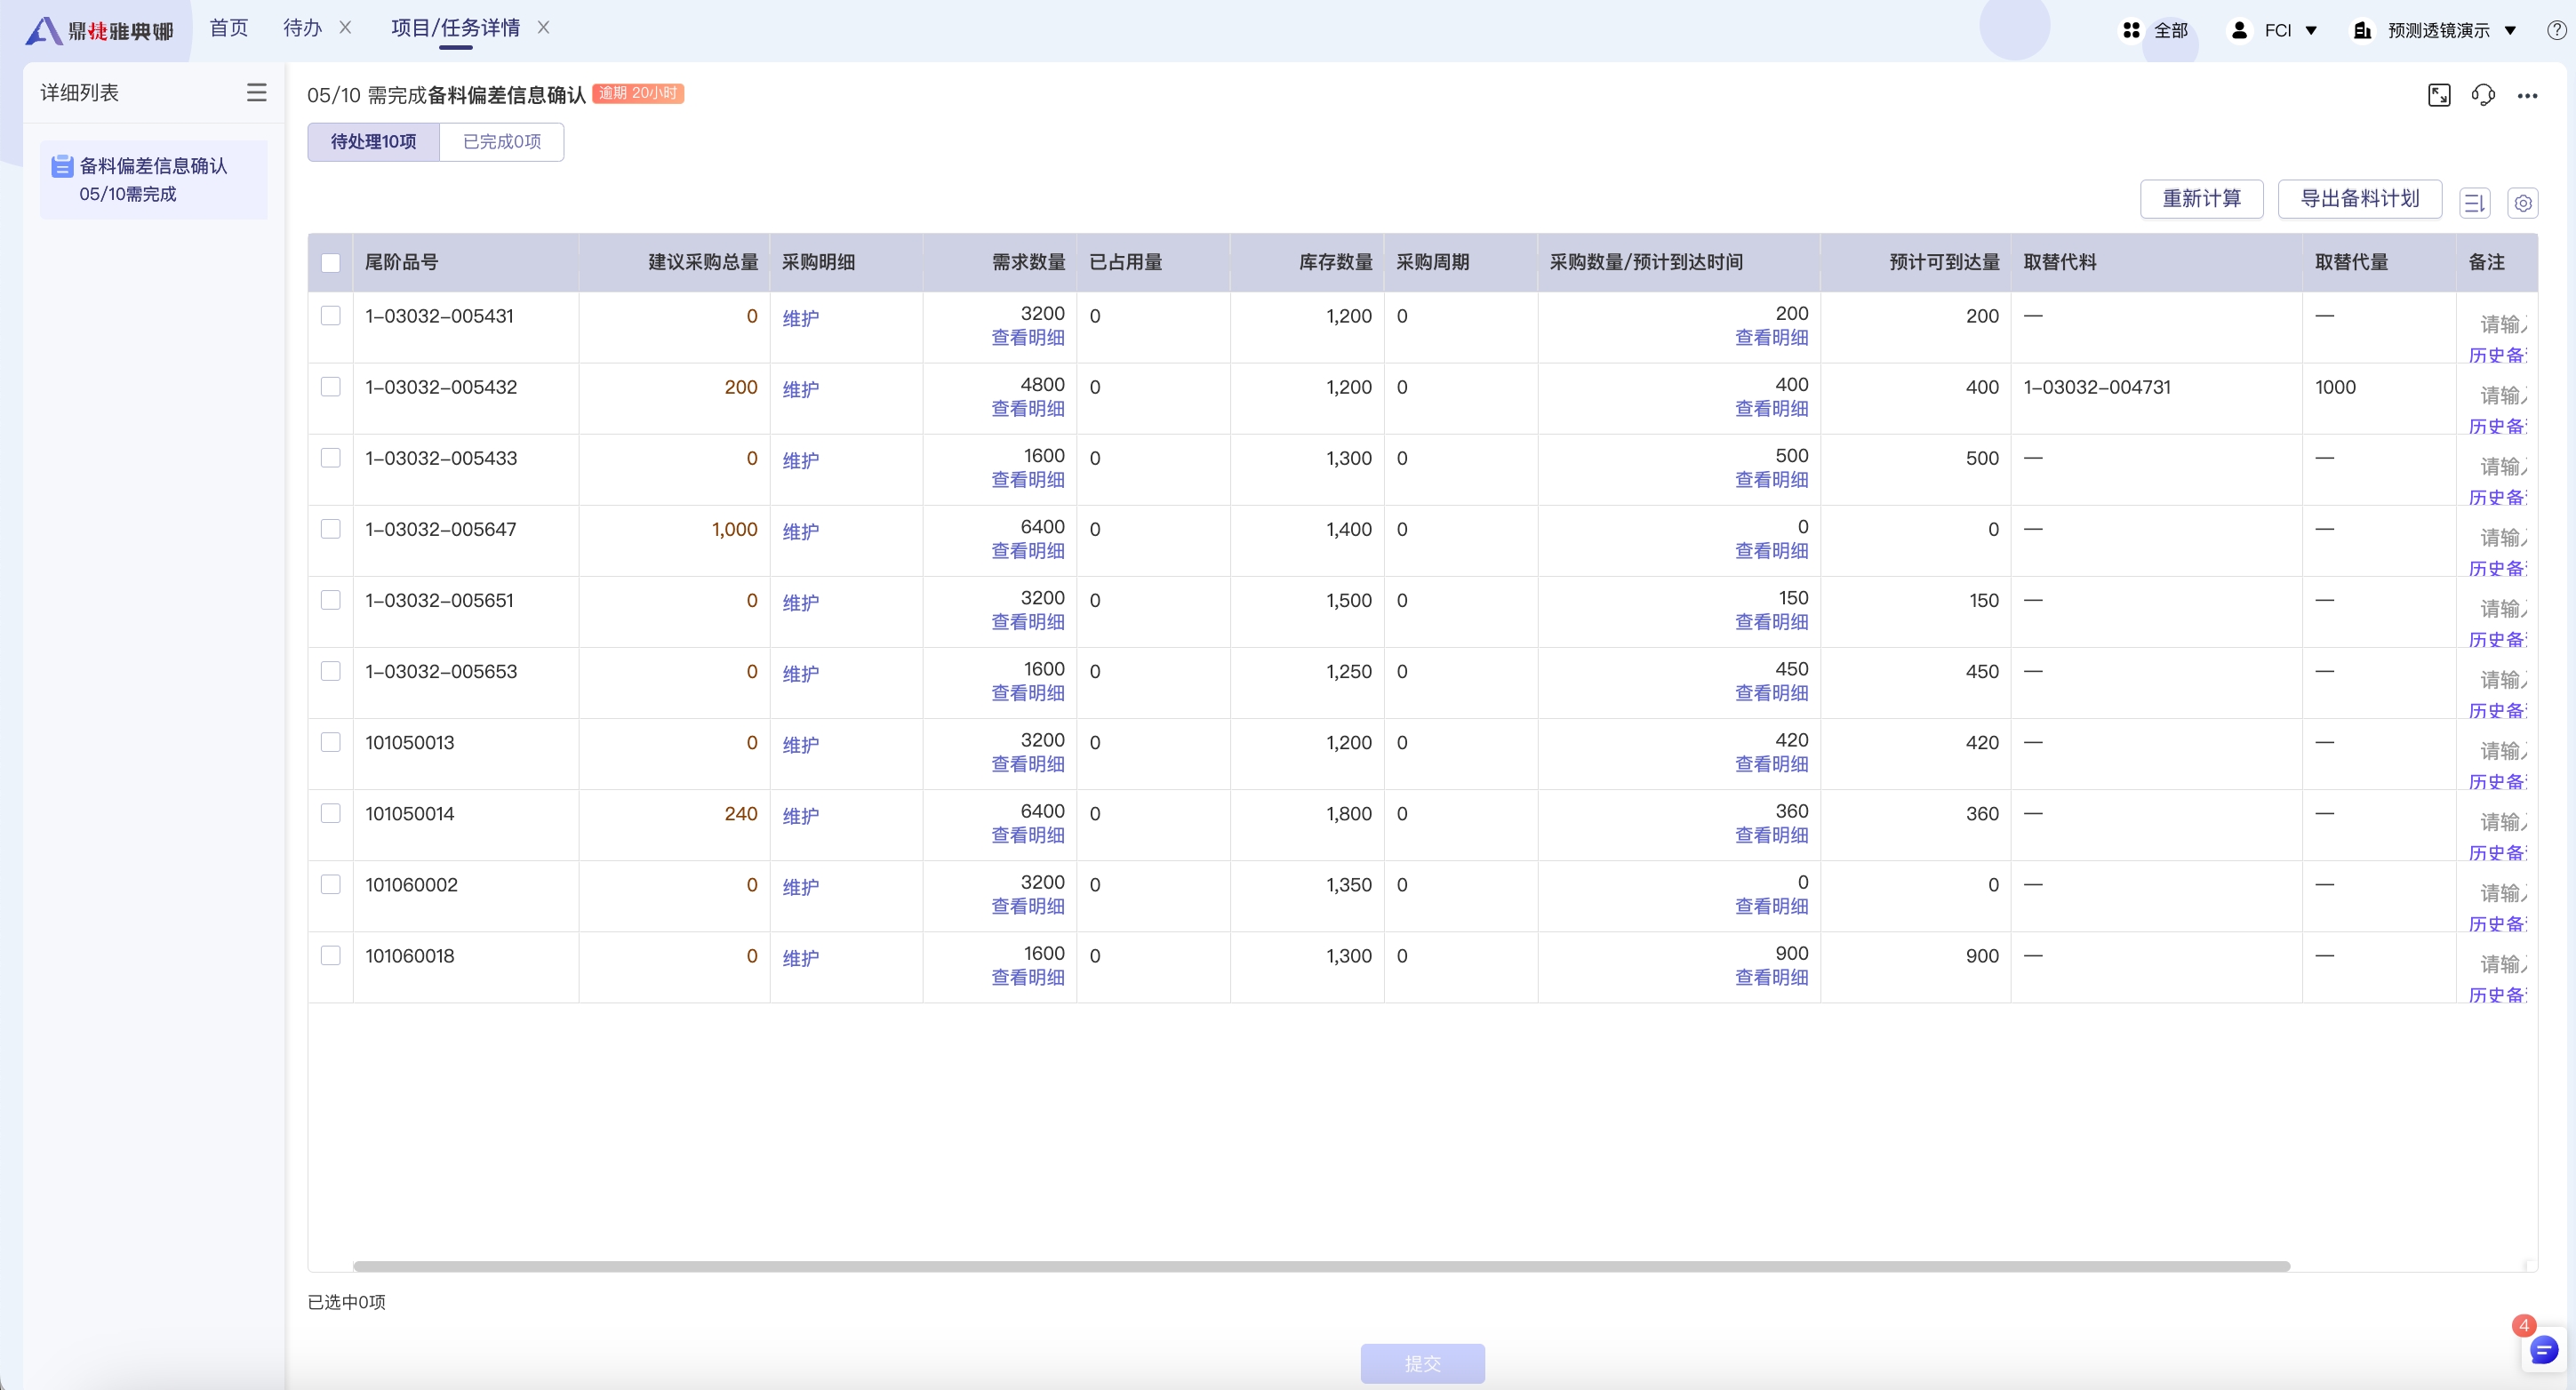Image resolution: width=2576 pixels, height=1390 pixels.
Task: Collapse the 详细列表 sidebar with hamburger icon
Action: click(256, 93)
